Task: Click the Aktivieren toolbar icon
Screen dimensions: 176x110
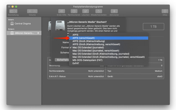Action: (x=114, y=11)
